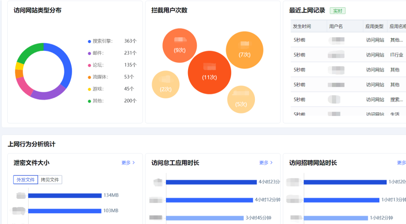Click the 用户名 column header
The height and width of the screenshot is (224, 406).
coord(336,26)
